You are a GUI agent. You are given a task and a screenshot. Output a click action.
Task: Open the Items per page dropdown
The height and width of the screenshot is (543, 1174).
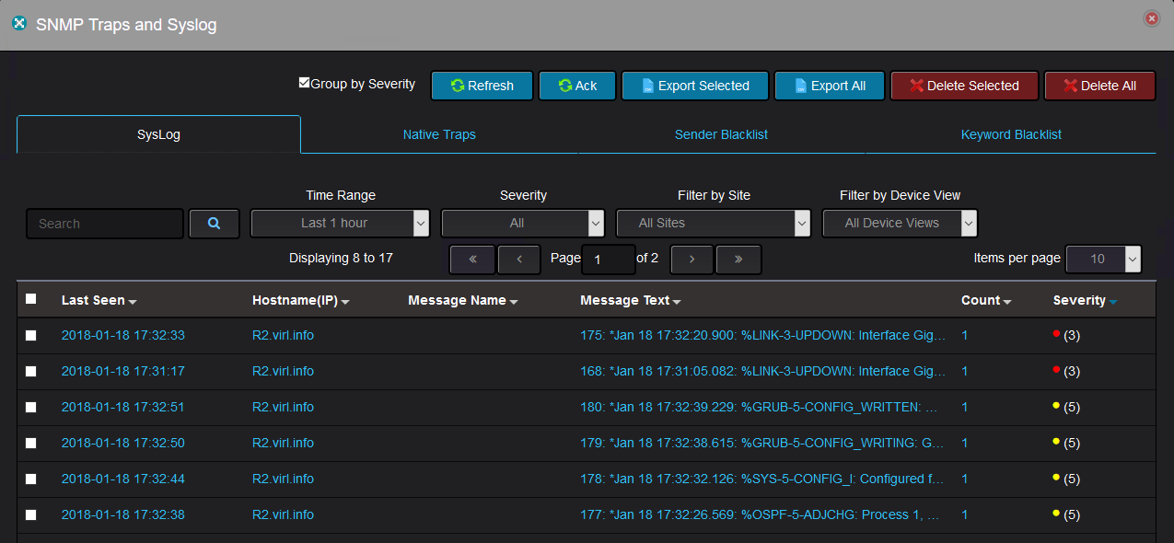click(x=1103, y=259)
